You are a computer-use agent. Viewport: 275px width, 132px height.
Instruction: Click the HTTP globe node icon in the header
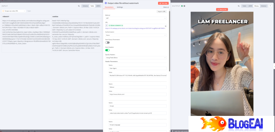[106, 3]
